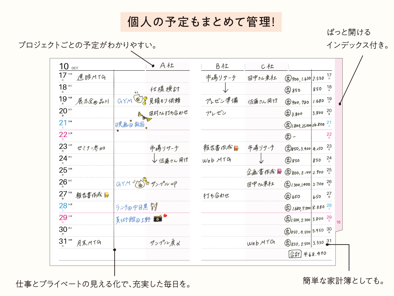Click the 出 stamp beside 800, 2.100
This screenshot has width=394, height=296.
[288, 172]
